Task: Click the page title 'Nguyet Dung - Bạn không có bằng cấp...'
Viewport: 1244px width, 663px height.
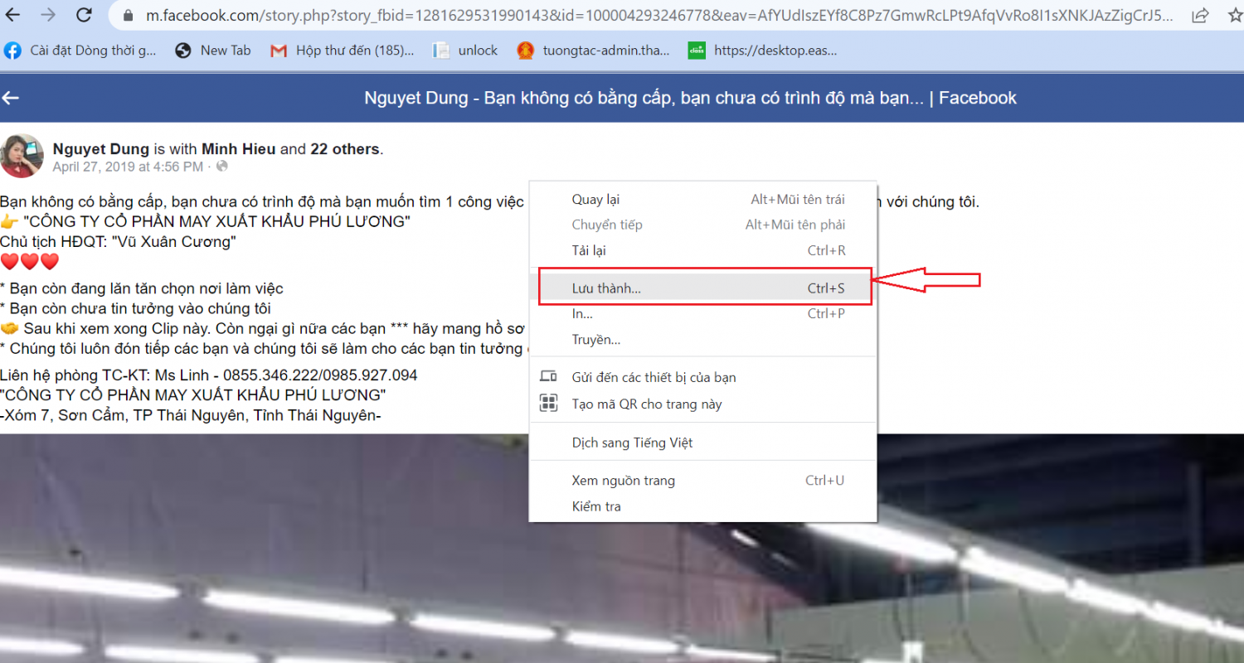Action: pyautogui.click(x=690, y=98)
